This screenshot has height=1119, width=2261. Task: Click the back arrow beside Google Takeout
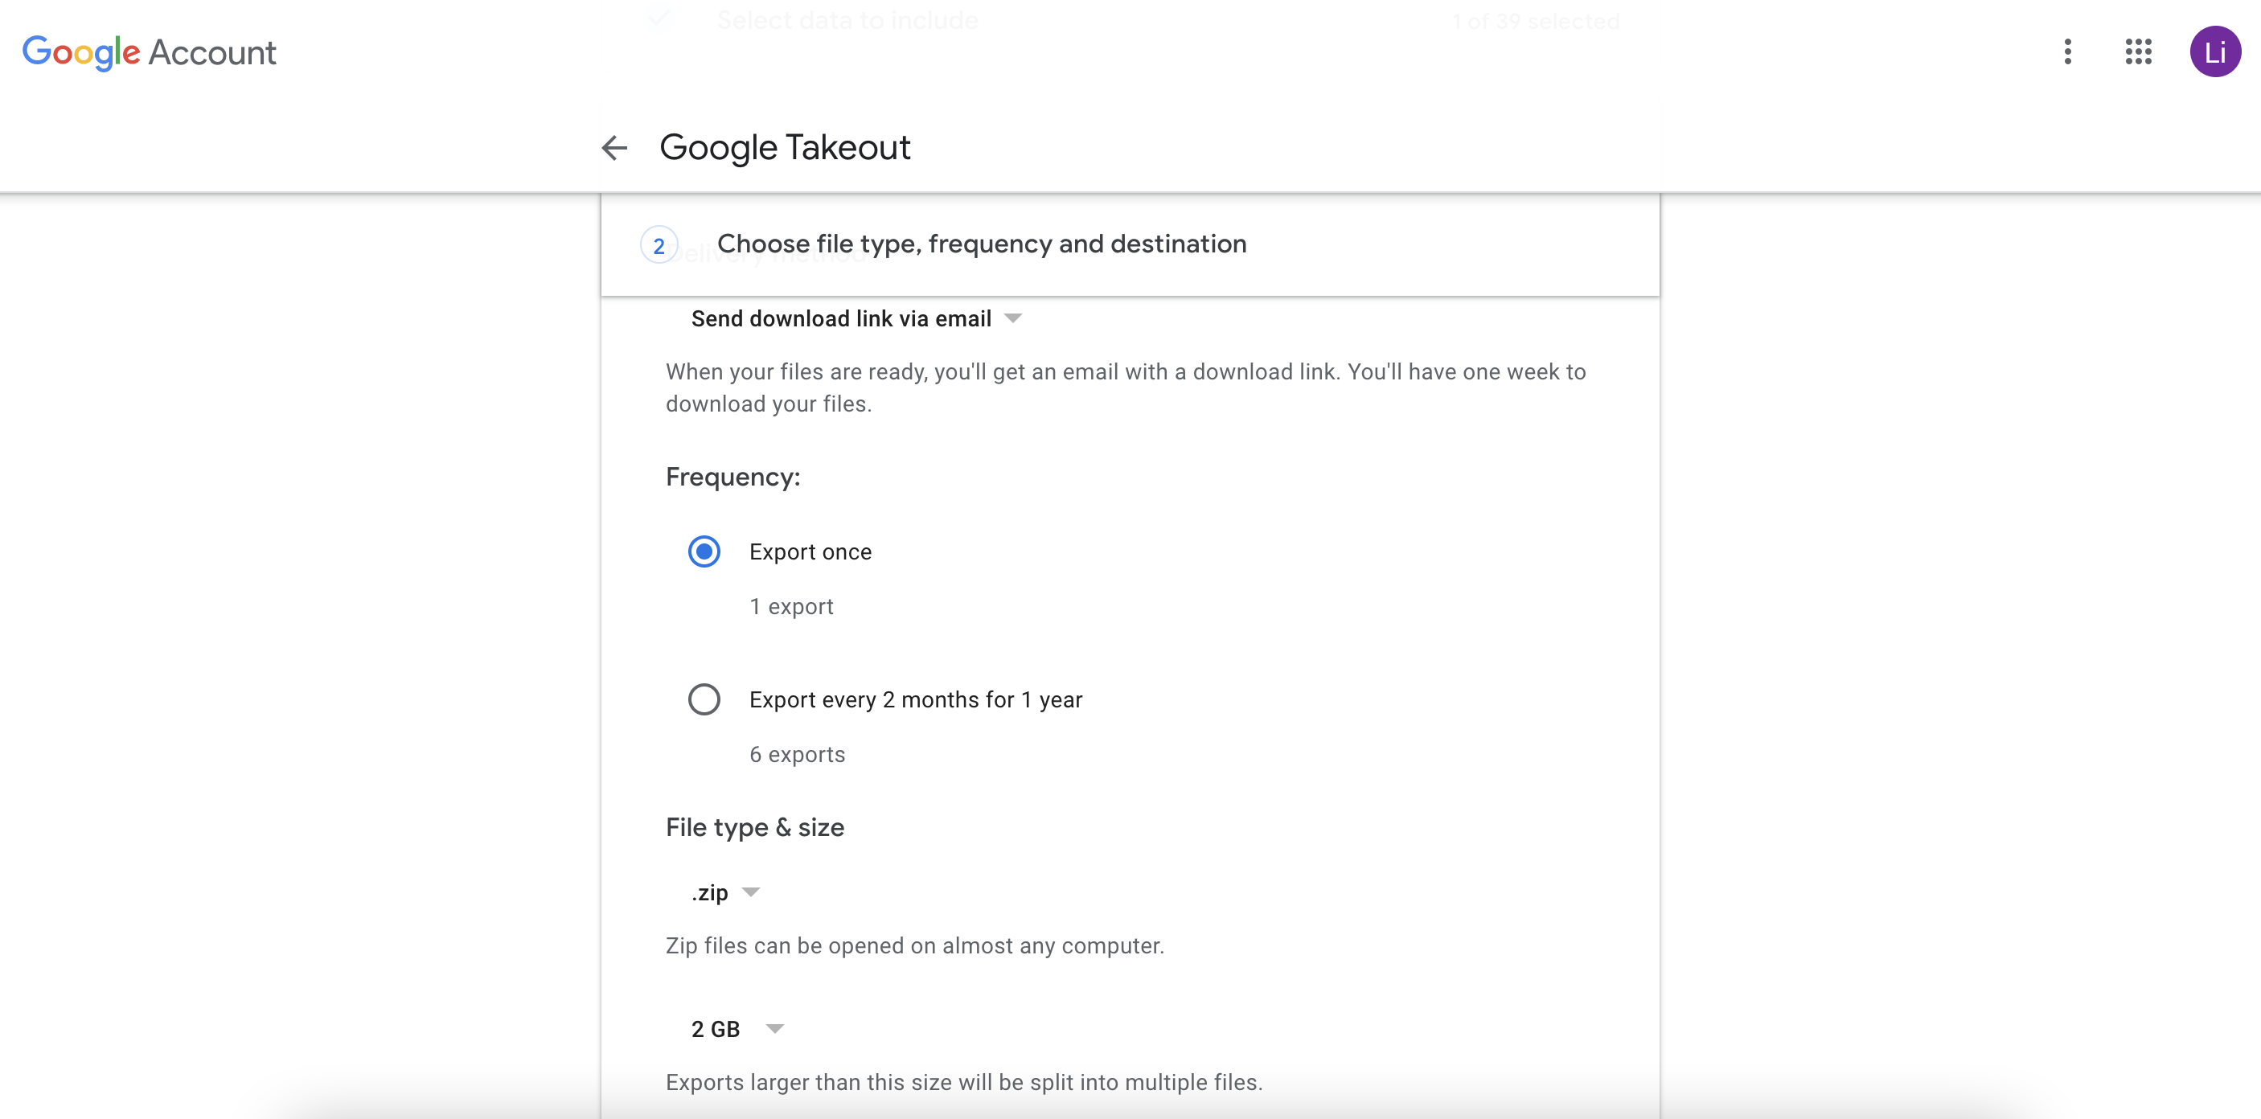pos(614,147)
